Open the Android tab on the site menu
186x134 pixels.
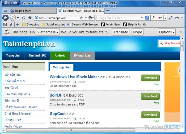tap(60, 55)
